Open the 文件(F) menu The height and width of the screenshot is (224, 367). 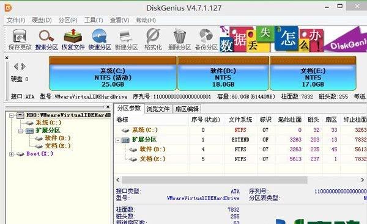16,20
